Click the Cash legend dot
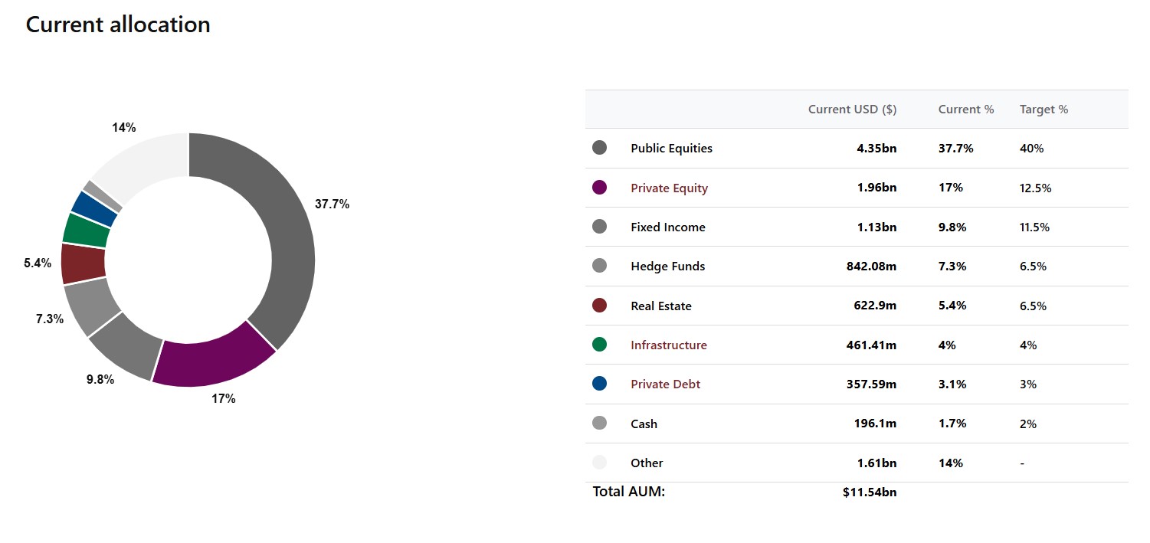The height and width of the screenshot is (543, 1150). click(x=599, y=424)
